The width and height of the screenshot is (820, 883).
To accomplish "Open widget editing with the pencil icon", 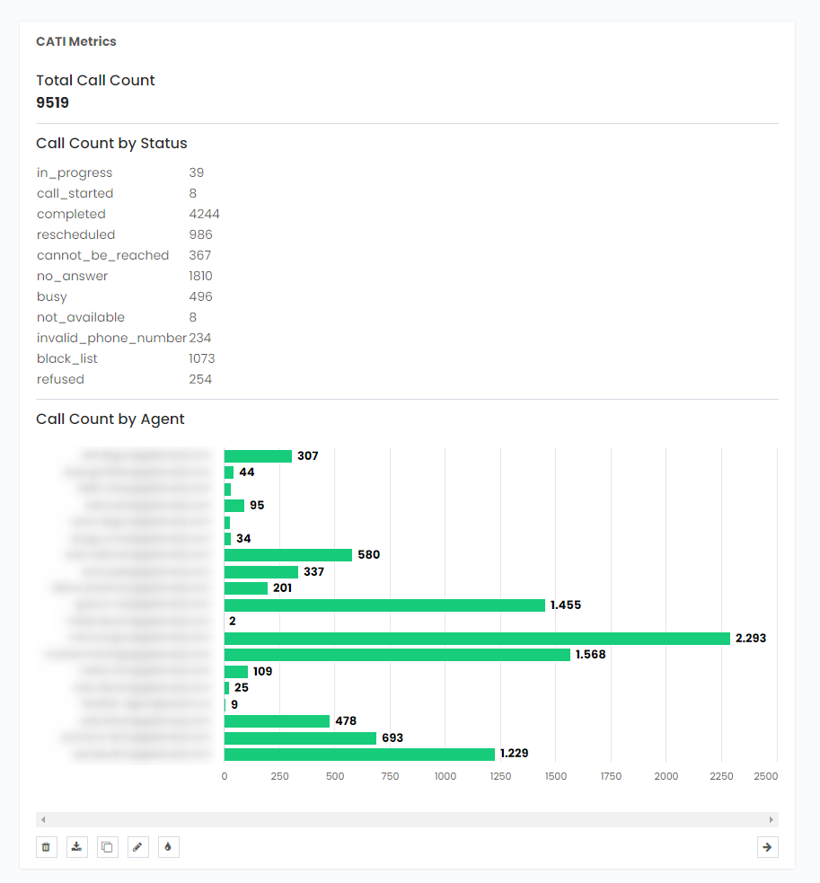I will [x=137, y=846].
